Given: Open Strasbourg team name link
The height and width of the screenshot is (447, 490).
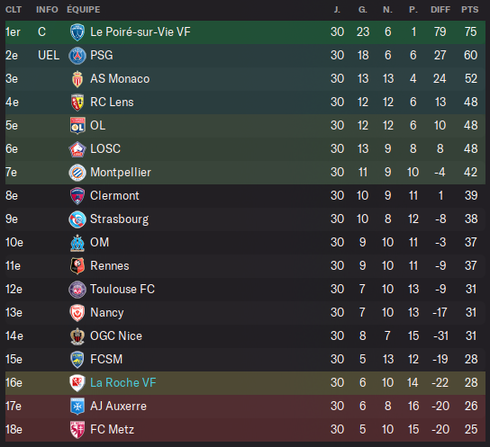Looking at the screenshot, I should pyautogui.click(x=120, y=219).
